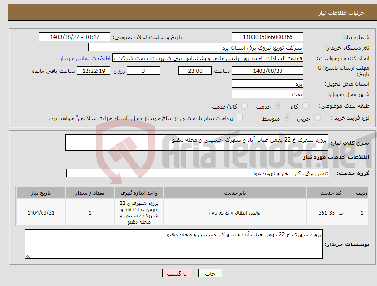
Task: Click the چاپ (print) button
Action: click(x=210, y=273)
